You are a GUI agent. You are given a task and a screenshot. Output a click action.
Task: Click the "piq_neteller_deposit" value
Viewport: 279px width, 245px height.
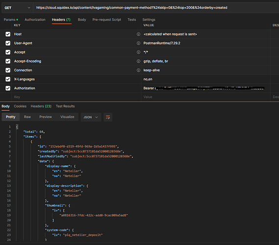(x=83, y=235)
